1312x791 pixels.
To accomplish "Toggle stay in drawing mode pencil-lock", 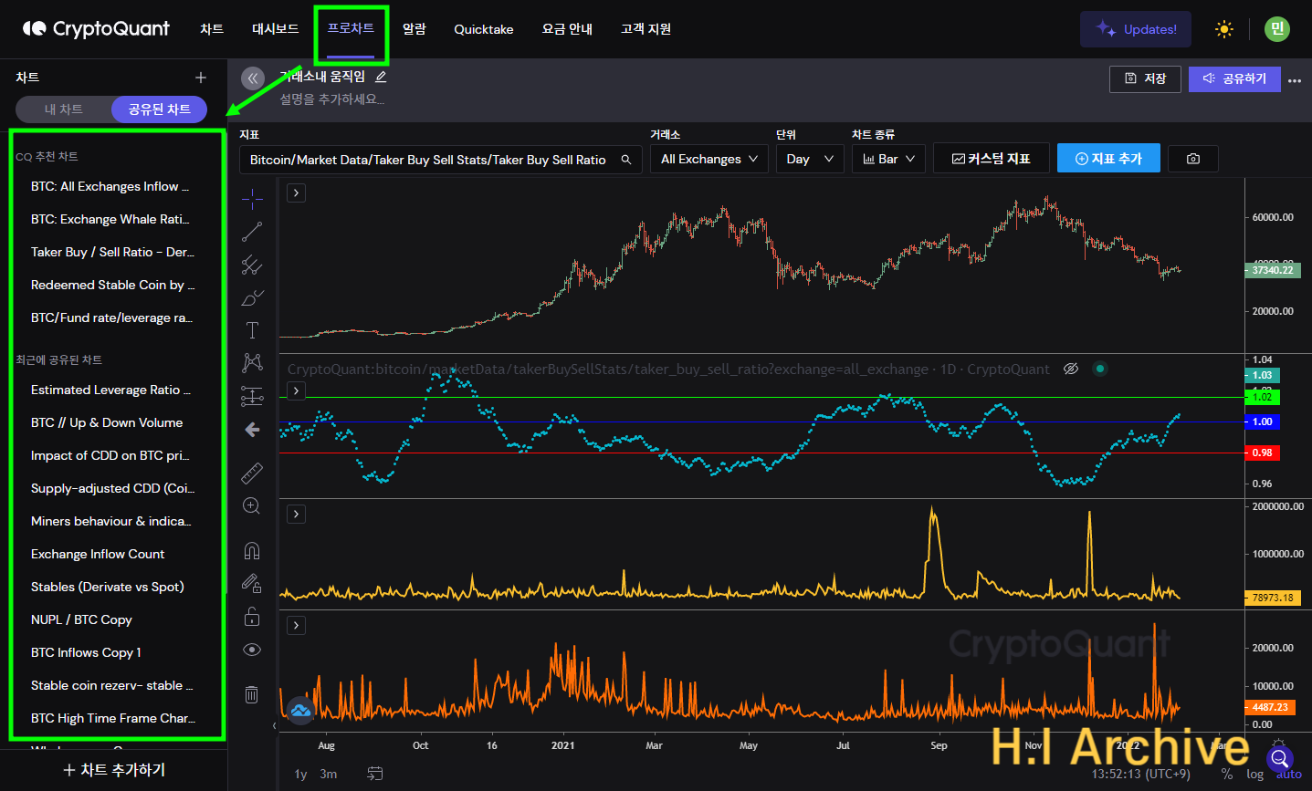I will point(252,583).
